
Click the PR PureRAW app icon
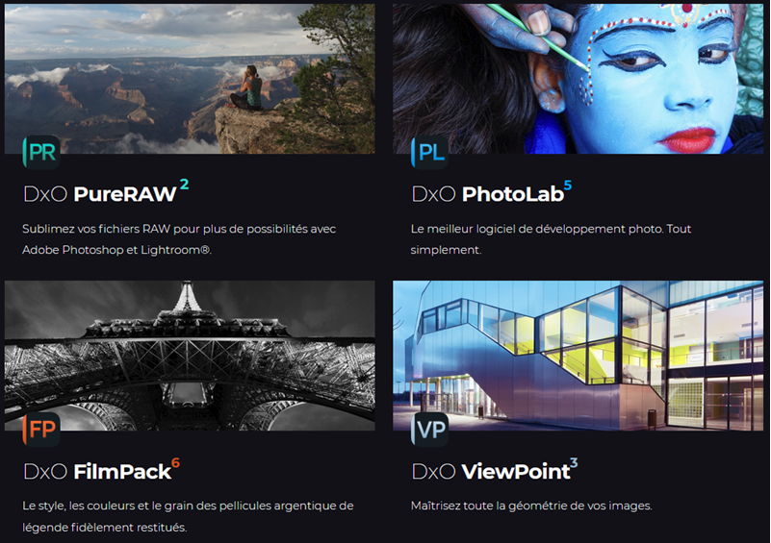(x=41, y=153)
